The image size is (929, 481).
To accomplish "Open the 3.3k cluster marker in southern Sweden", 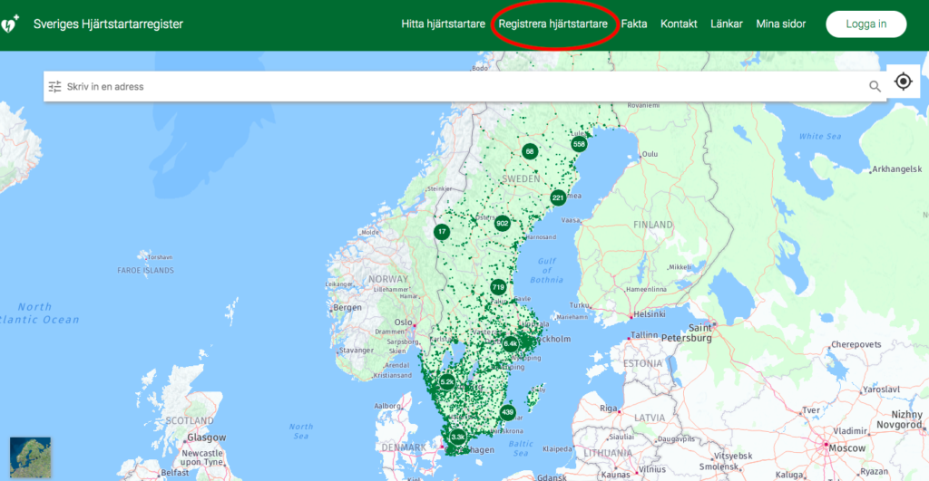I will point(457,437).
